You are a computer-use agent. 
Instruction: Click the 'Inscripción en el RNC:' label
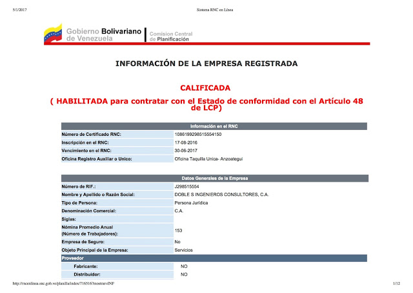85,142
